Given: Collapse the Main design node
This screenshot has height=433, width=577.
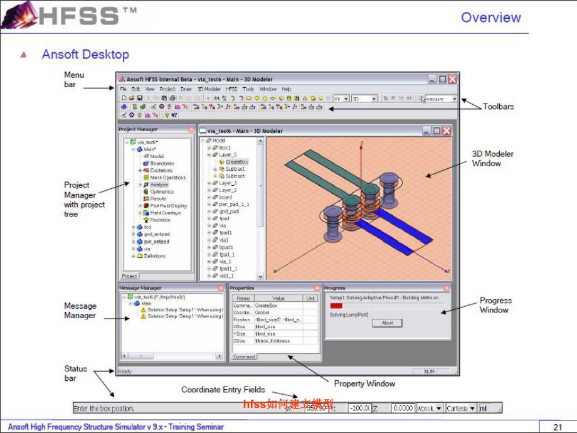Looking at the screenshot, I should tap(133, 149).
